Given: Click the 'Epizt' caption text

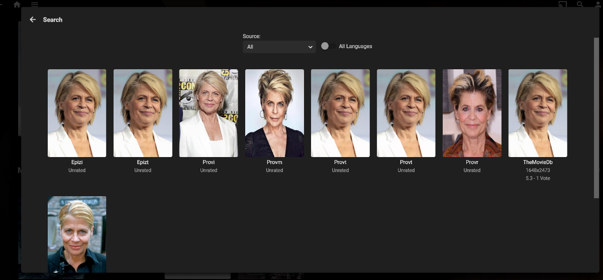Looking at the screenshot, I should click(x=143, y=163).
